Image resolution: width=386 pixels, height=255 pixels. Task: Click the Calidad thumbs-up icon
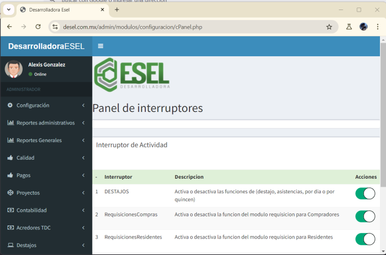point(10,158)
